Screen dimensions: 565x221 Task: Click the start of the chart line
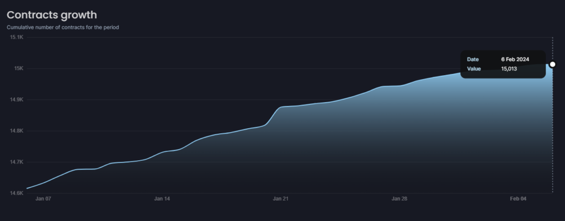pyautogui.click(x=27, y=188)
